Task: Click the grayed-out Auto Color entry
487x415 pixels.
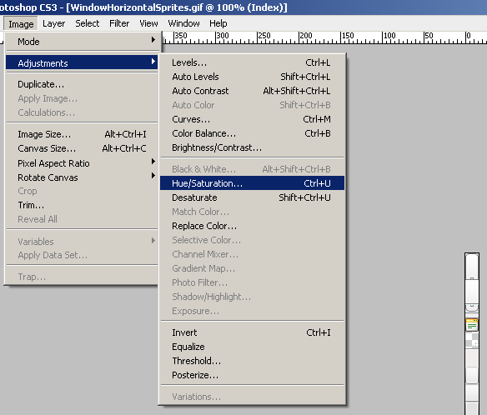Action: [252, 105]
